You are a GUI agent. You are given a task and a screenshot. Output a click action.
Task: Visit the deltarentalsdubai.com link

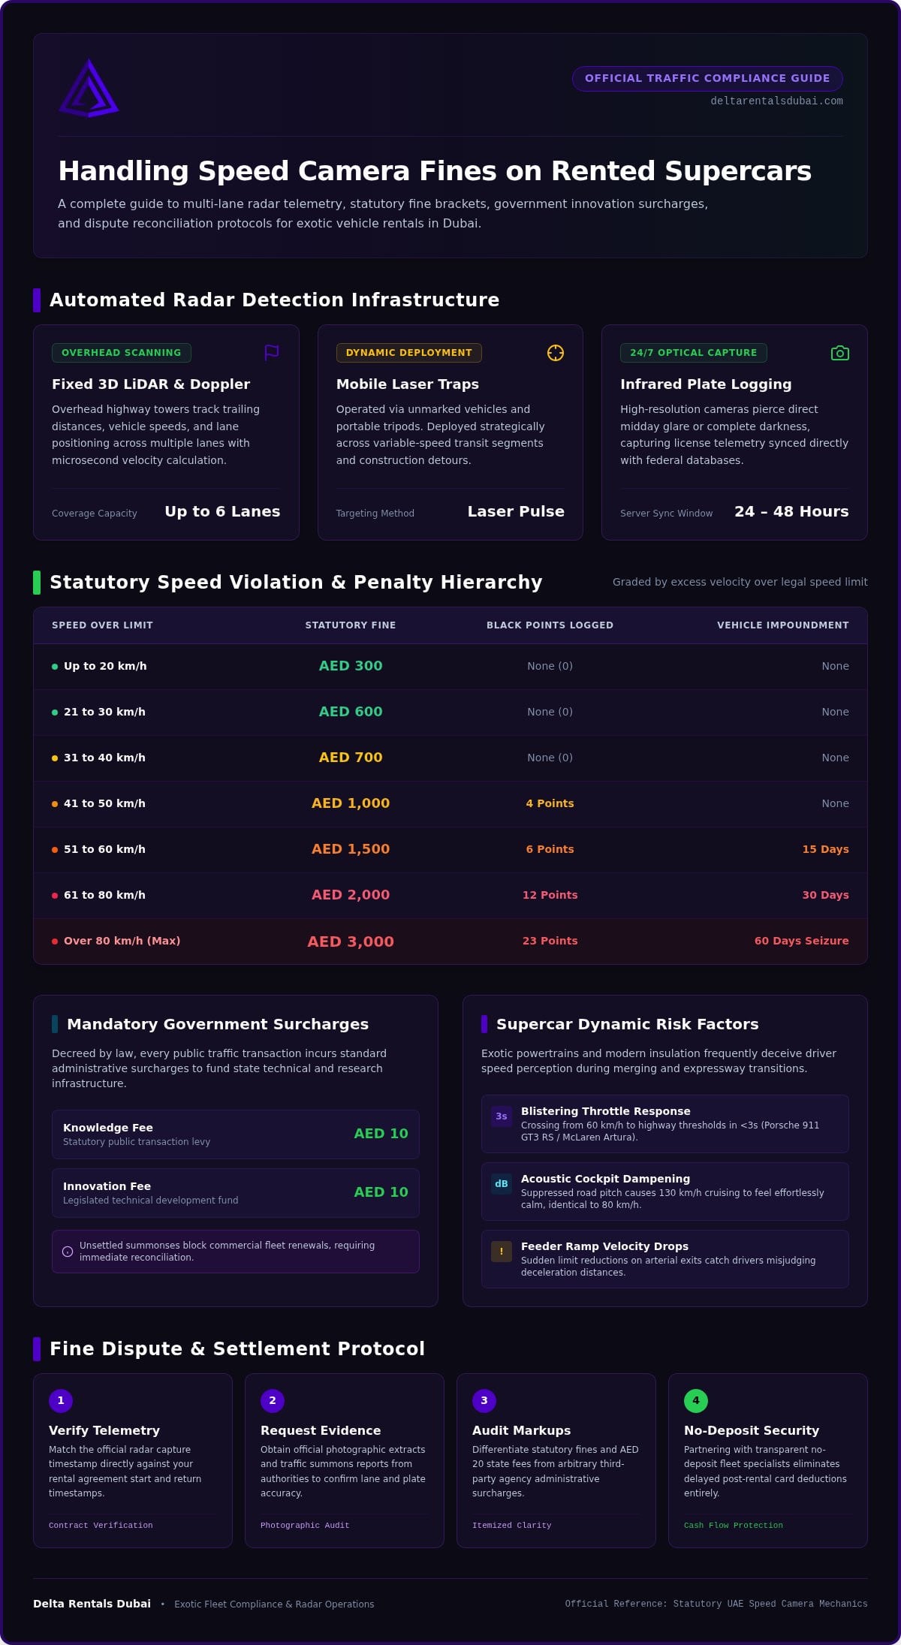coord(776,101)
